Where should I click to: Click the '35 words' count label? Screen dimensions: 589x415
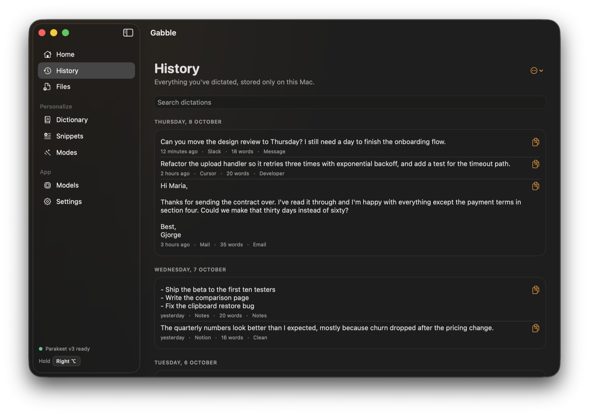231,244
